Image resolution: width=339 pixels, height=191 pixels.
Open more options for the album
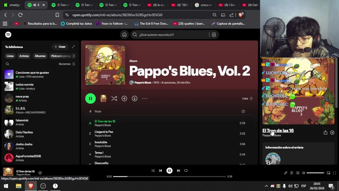[145, 98]
